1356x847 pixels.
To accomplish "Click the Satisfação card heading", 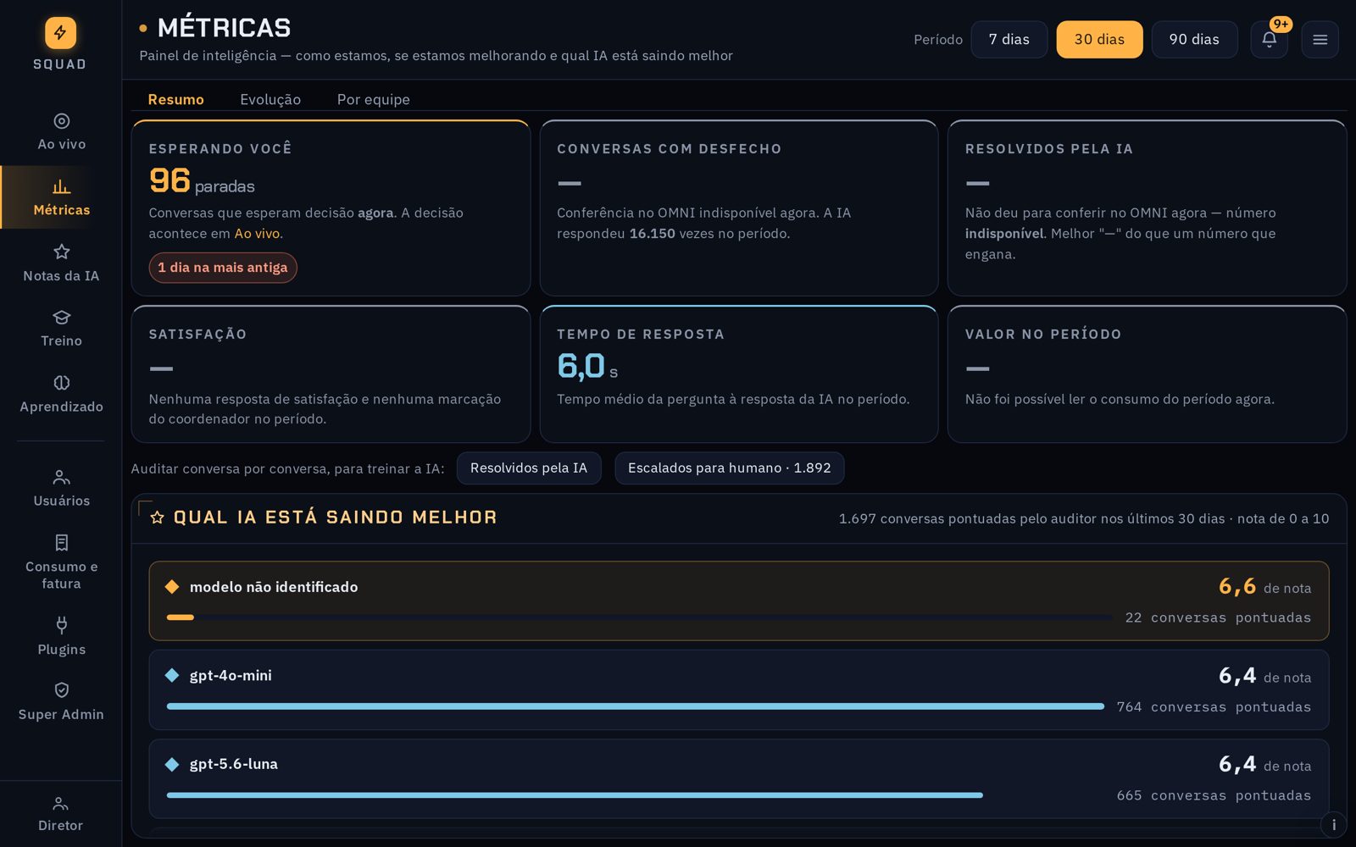I will click(x=197, y=335).
